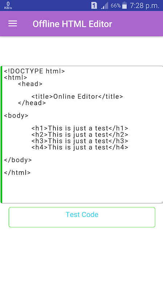
Task: Tap the battery icon in status bar
Action: pyautogui.click(x=125, y=5)
